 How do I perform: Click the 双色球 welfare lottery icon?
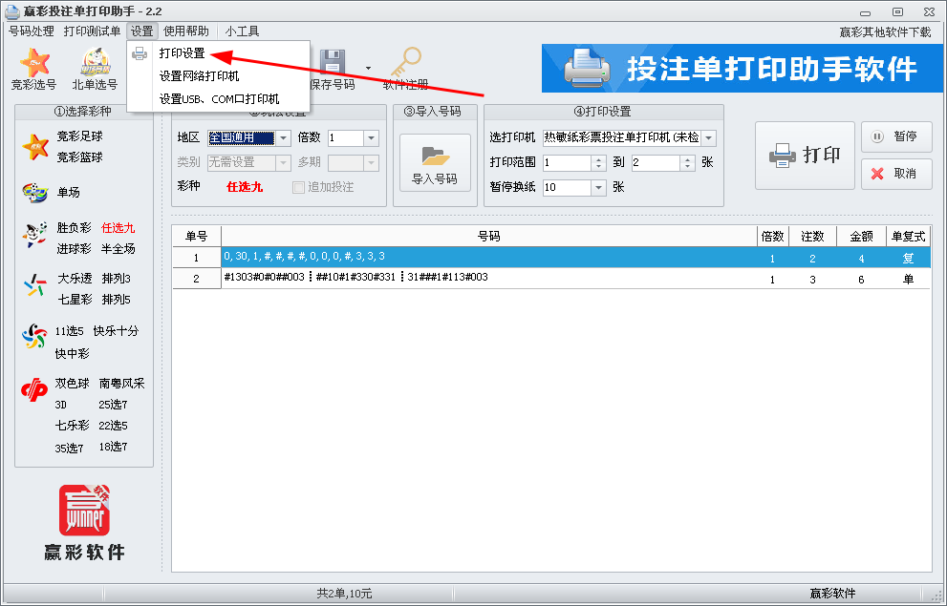(35, 390)
